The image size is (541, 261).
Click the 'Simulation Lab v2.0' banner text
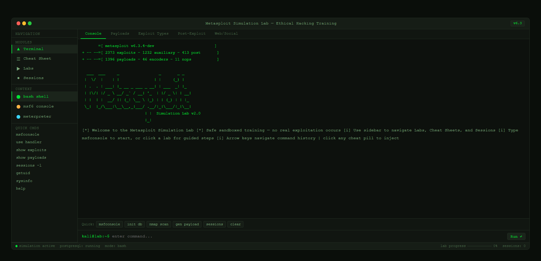coord(178,113)
